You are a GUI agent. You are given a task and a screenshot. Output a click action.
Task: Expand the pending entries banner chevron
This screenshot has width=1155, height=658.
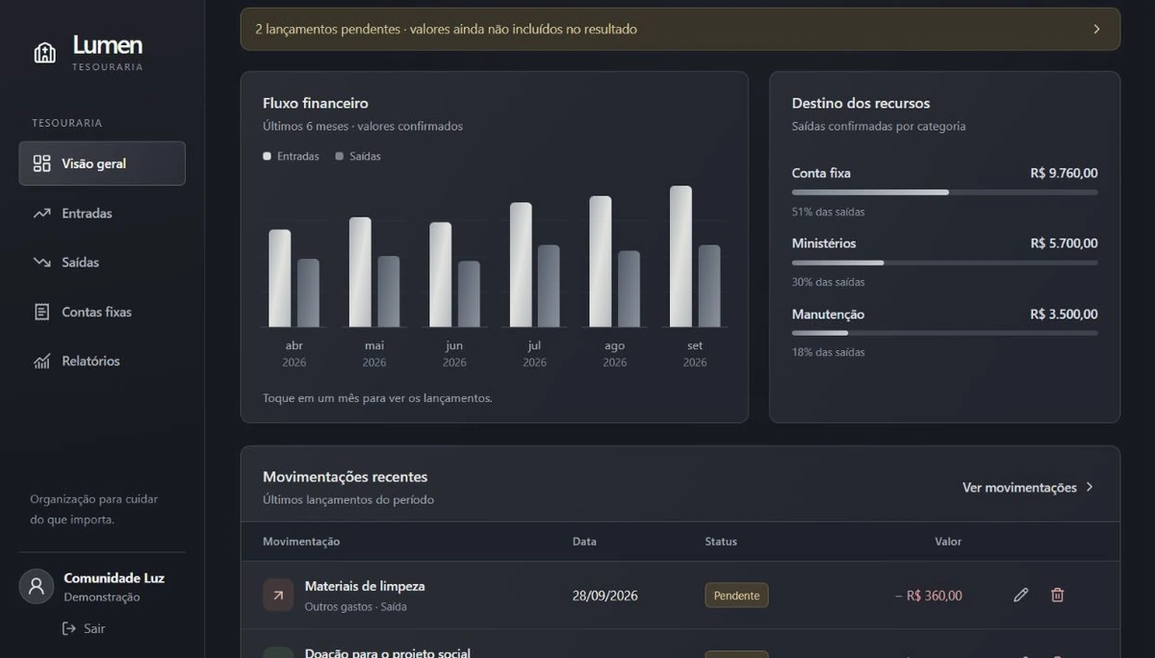click(1096, 29)
